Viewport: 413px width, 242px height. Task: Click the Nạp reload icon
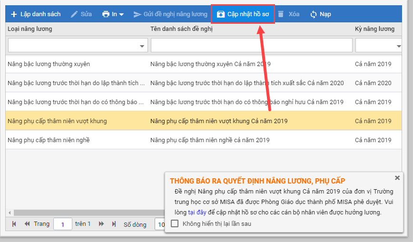(314, 14)
